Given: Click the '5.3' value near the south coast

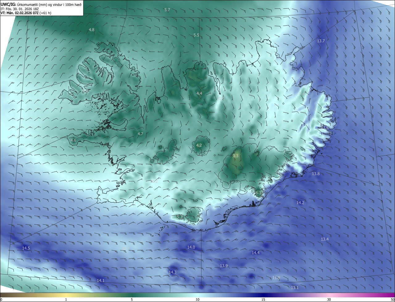Looking at the screenshot, I should (180, 216).
